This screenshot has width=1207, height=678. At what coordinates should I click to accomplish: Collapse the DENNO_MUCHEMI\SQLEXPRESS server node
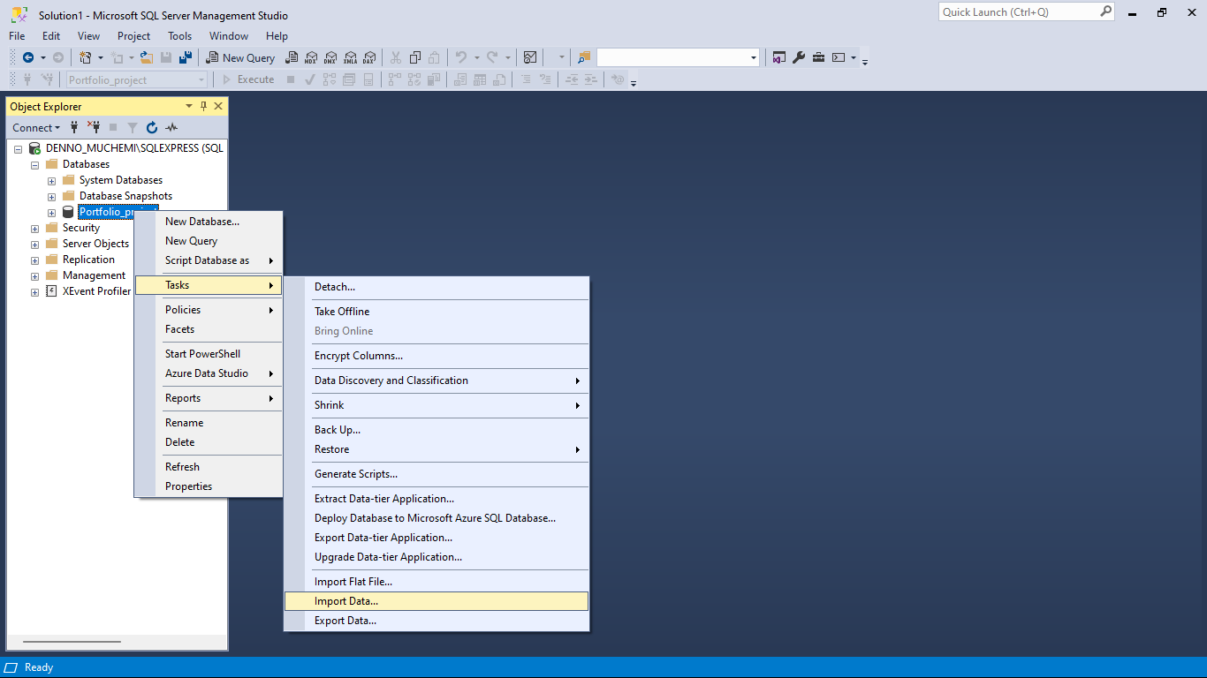click(18, 148)
